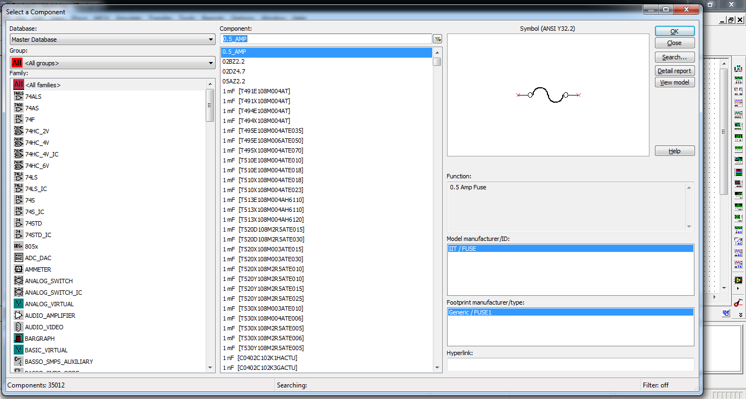
Task: Click the red All icon beside Group
Action: [x=16, y=63]
